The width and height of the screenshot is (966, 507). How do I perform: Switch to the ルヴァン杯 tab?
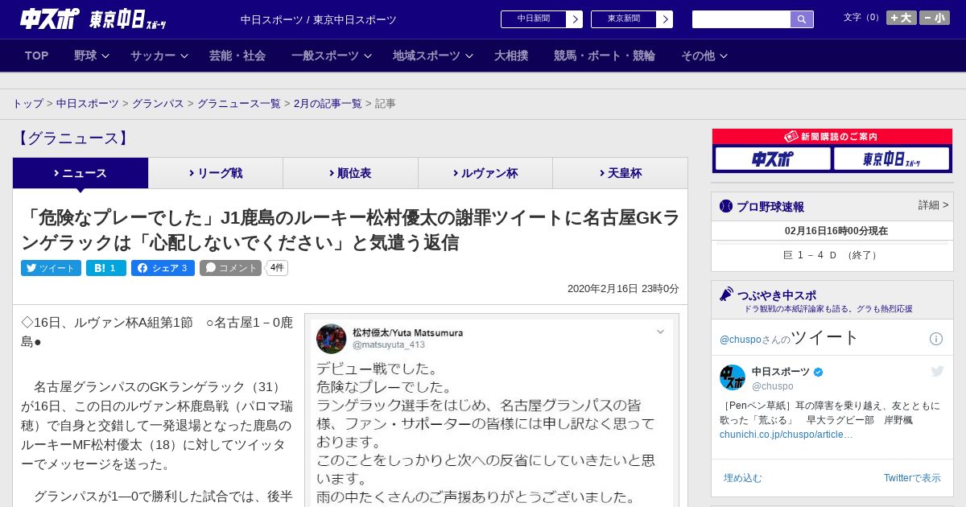[x=485, y=173]
